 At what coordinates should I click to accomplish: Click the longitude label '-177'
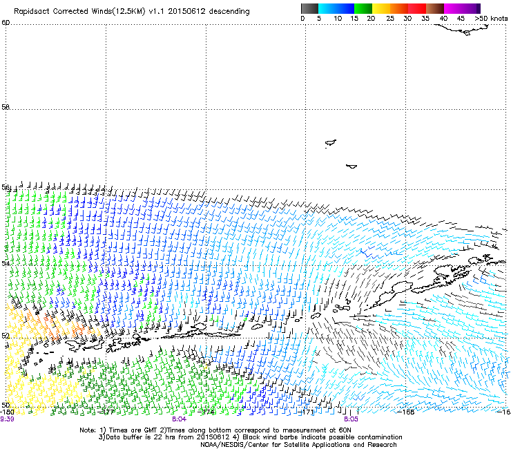[106, 412]
